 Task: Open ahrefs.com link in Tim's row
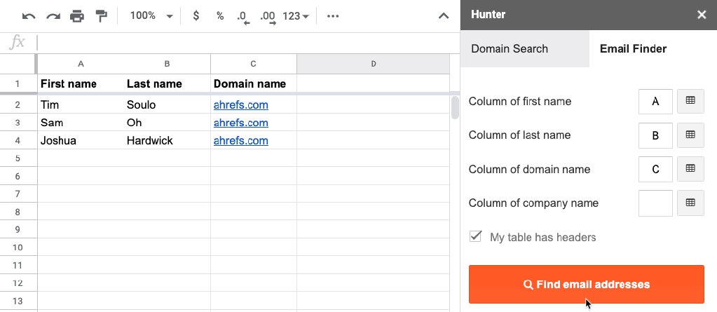click(240, 105)
